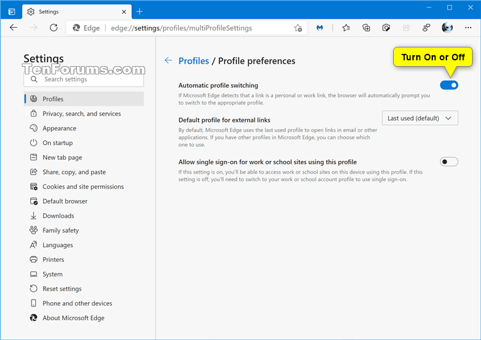This screenshot has width=481, height=340.
Task: Click the Family safety icon
Action: (x=33, y=230)
